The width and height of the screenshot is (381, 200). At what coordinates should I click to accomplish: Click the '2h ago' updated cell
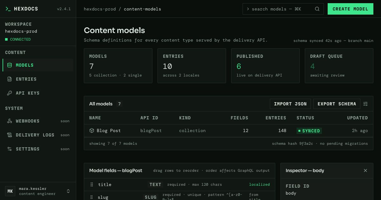click(360, 130)
